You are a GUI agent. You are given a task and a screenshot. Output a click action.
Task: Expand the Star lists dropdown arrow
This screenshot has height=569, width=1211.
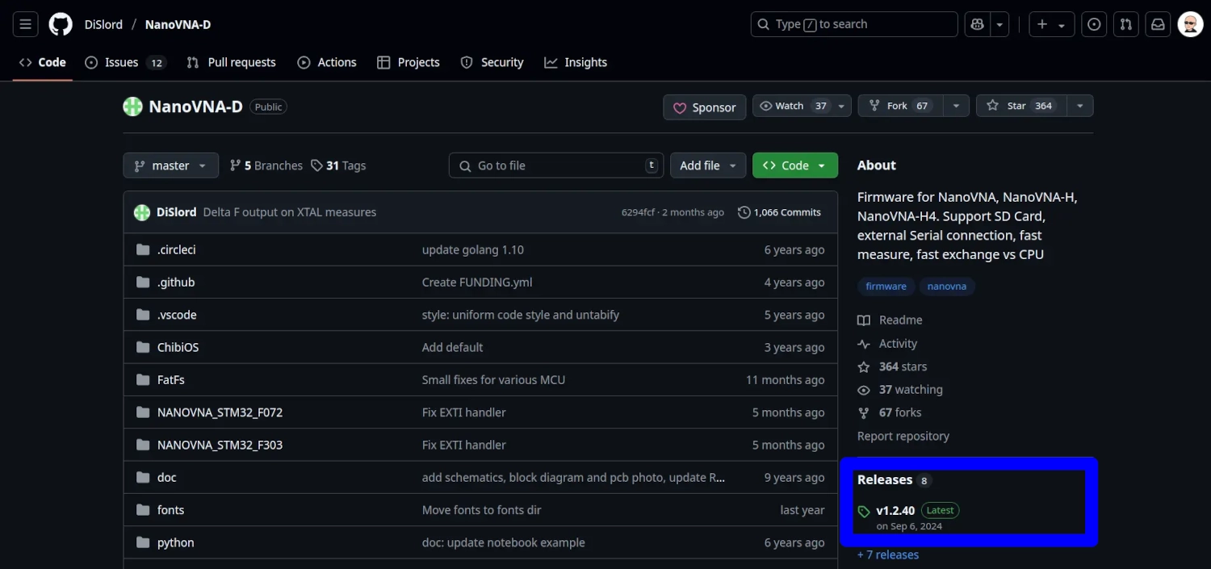(1080, 106)
